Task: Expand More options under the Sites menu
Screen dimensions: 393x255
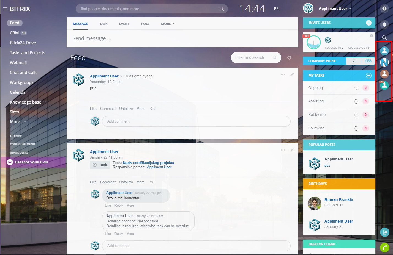Action: tap(17, 121)
